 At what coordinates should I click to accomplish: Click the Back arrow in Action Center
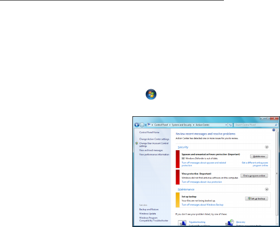point(137,125)
